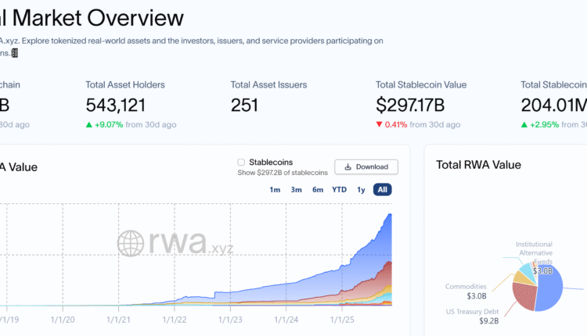Click the blue peak of the area chart
Screen dimensions: 587x336
tap(390, 216)
